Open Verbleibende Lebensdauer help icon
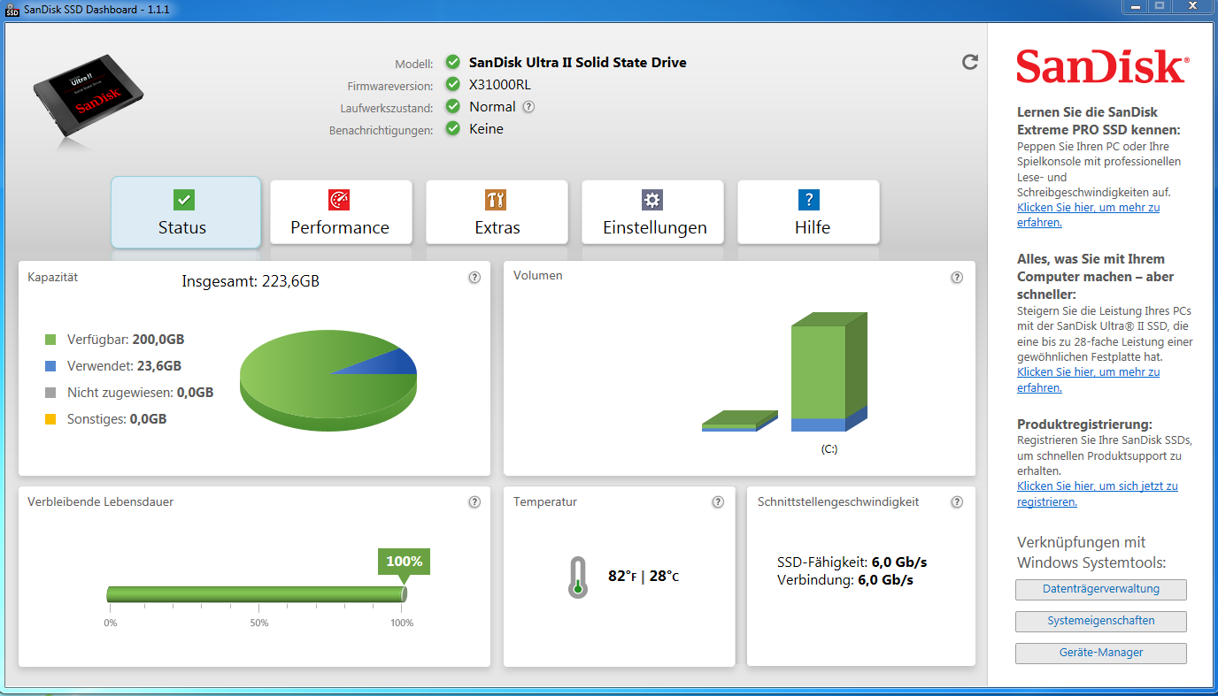Viewport: 1218px width, 696px height. tap(474, 502)
